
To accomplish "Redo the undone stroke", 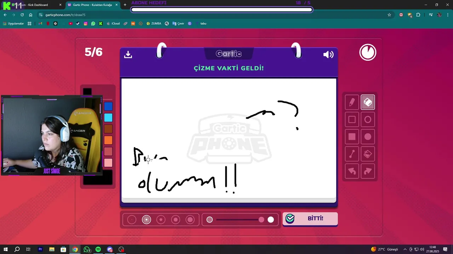I will (x=368, y=171).
